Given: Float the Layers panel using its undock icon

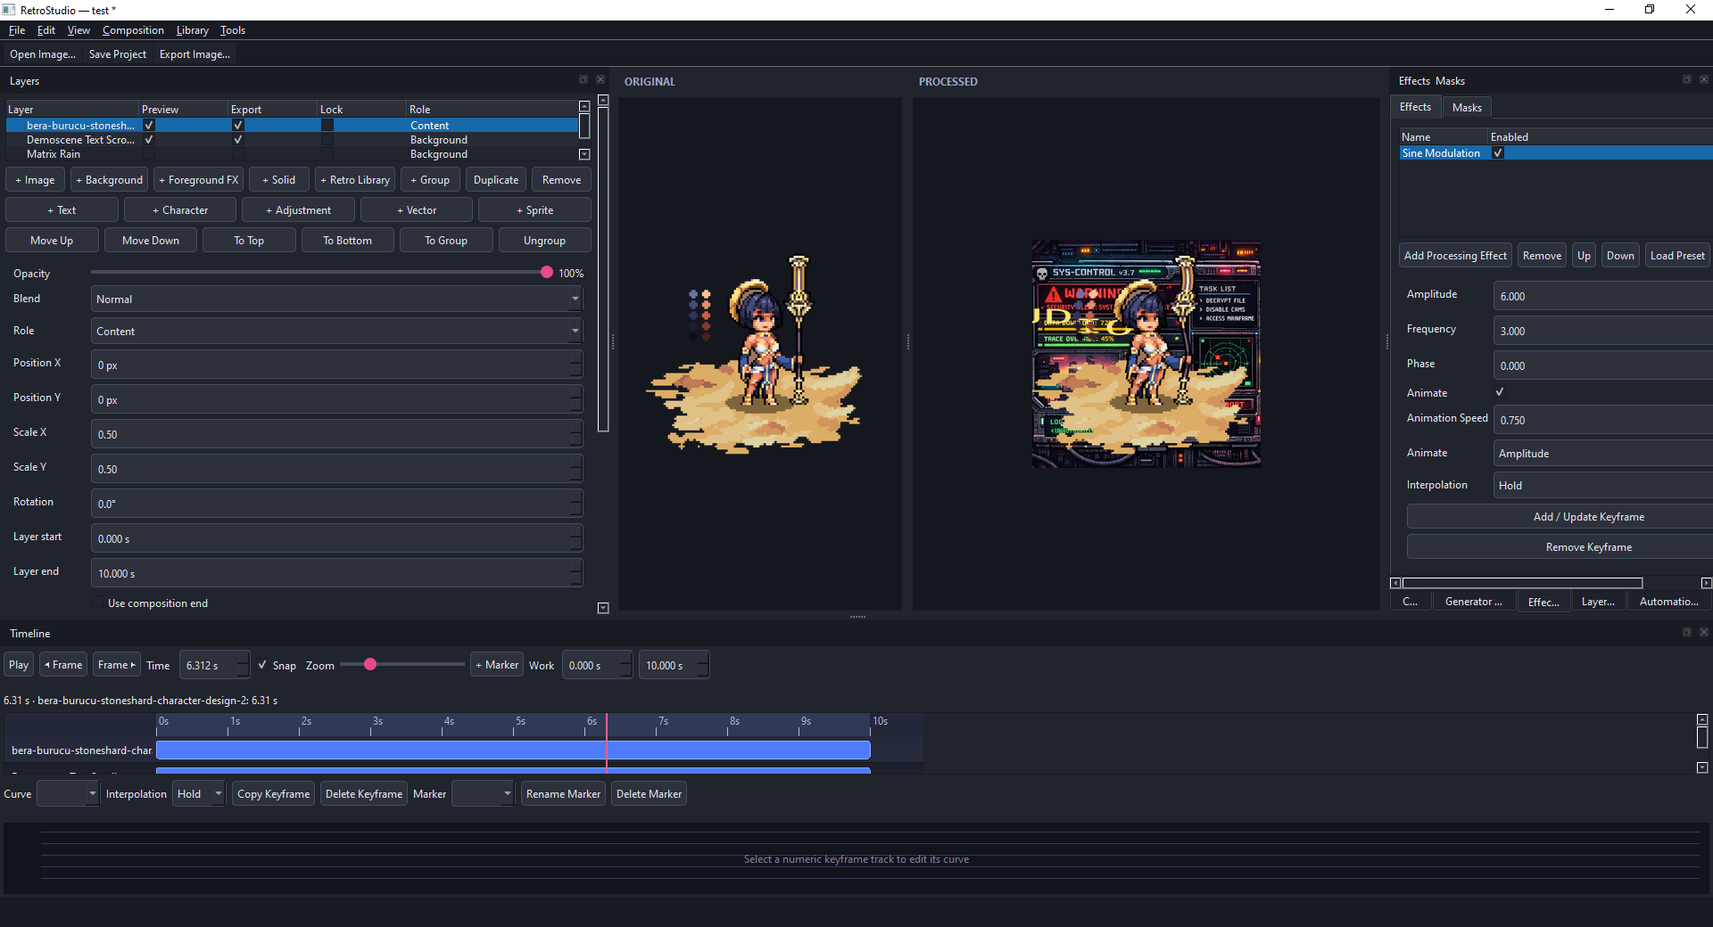Looking at the screenshot, I should pos(583,79).
